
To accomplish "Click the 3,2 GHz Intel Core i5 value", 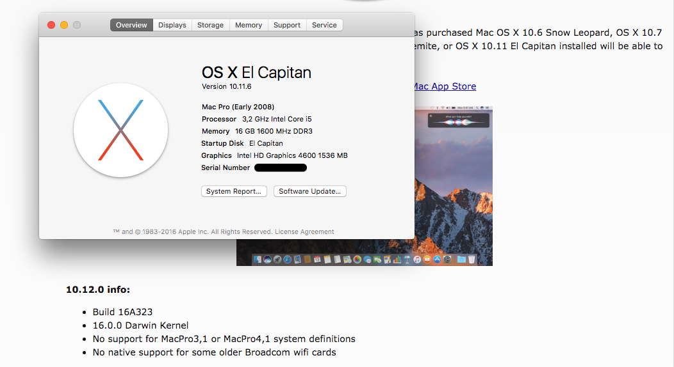I will (277, 119).
